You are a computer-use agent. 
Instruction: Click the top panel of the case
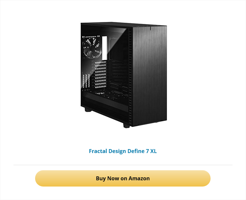pos(124,25)
